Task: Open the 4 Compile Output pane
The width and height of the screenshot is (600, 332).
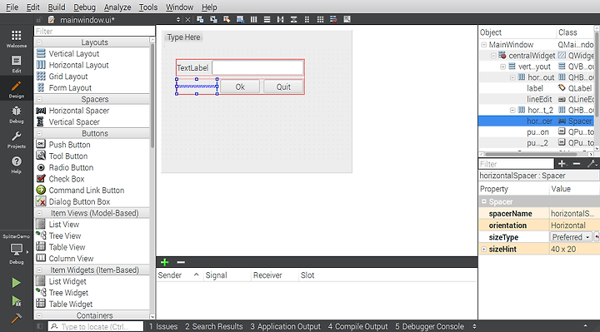Action: (357, 327)
